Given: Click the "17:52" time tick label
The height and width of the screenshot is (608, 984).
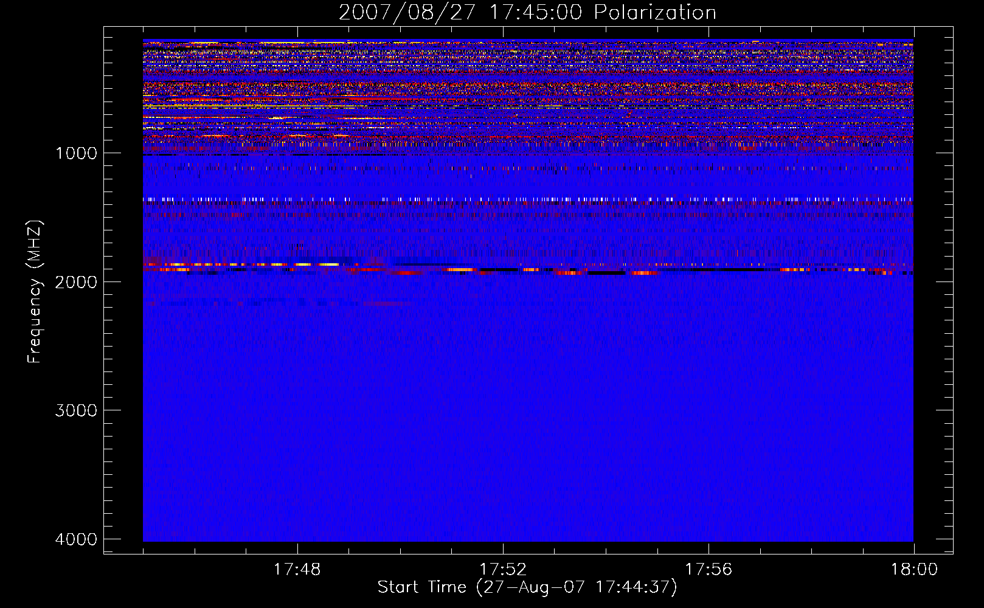Looking at the screenshot, I should pos(502,570).
